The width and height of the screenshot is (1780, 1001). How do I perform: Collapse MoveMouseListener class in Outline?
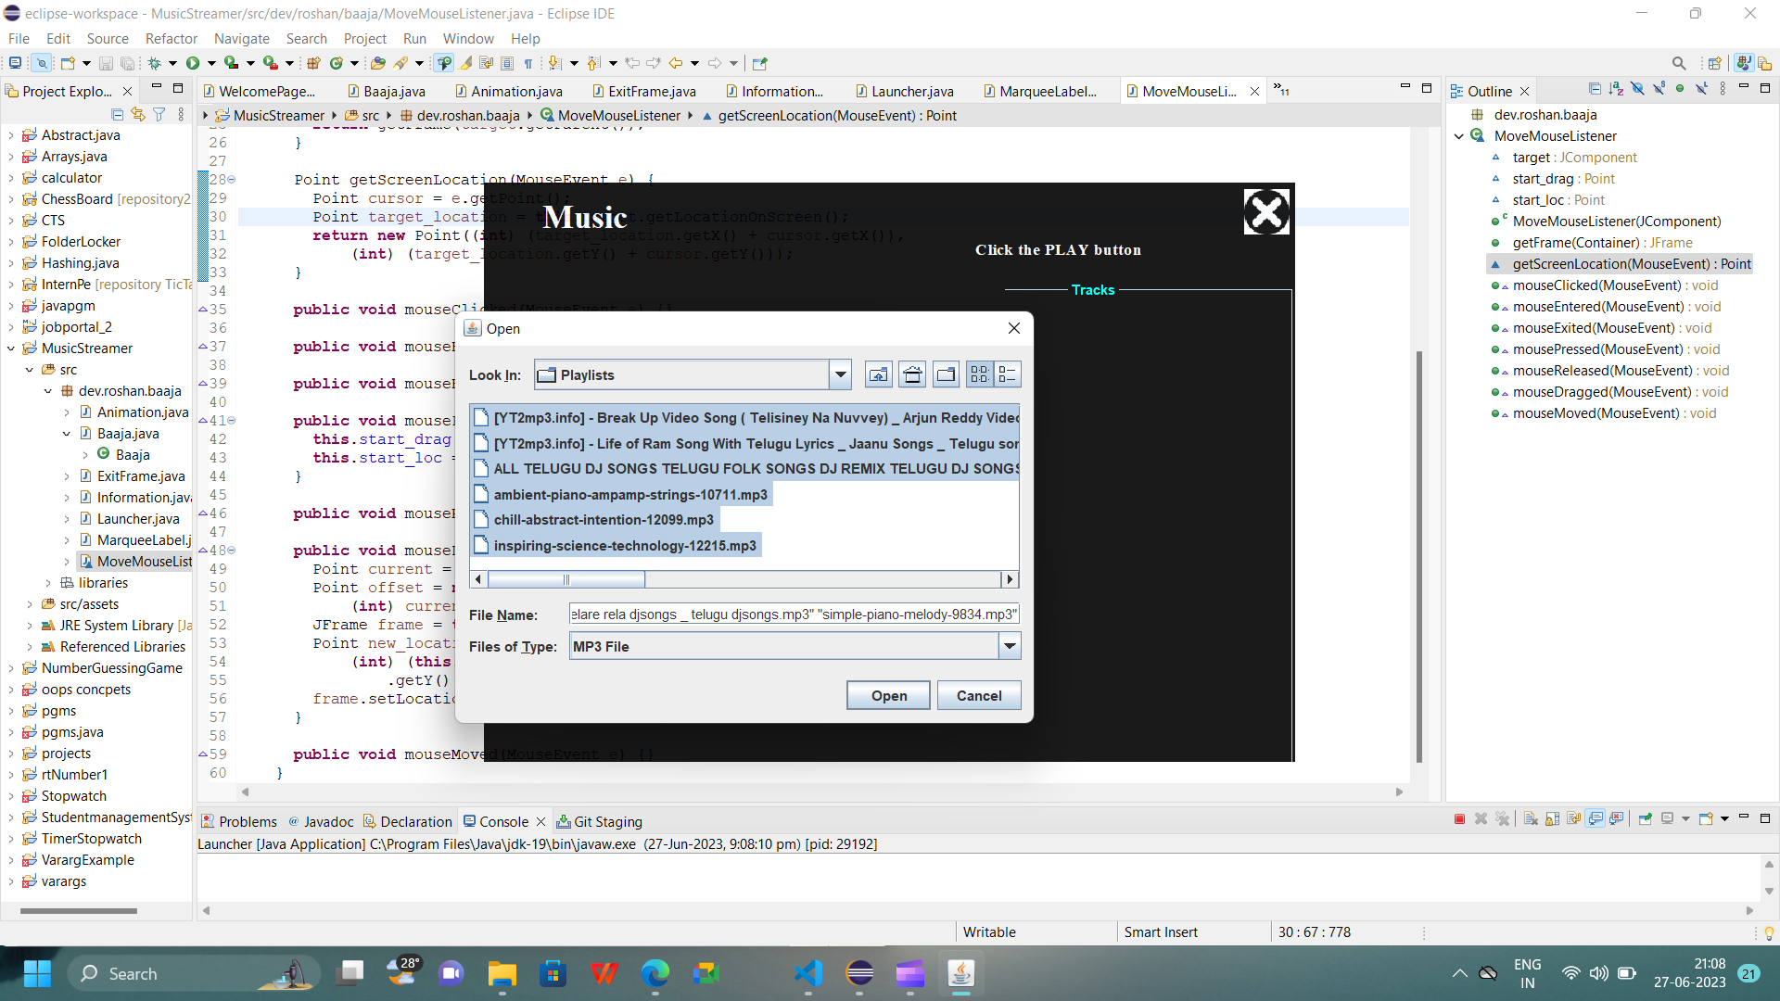(1459, 136)
